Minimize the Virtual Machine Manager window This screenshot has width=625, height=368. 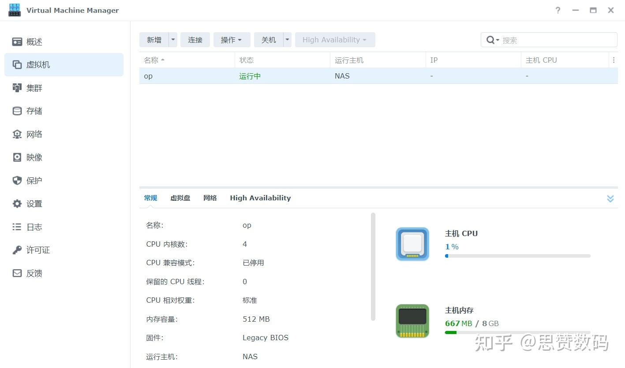576,10
